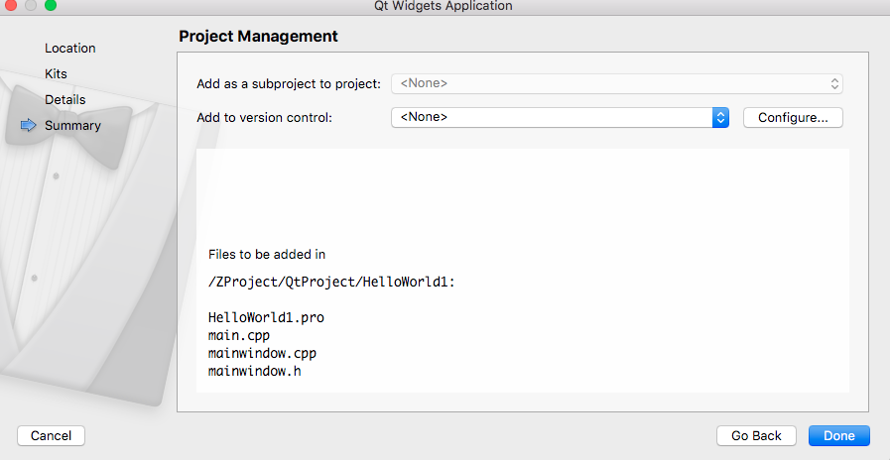Image resolution: width=890 pixels, height=460 pixels.
Task: Open the Configure... version control settings
Action: pyautogui.click(x=793, y=117)
